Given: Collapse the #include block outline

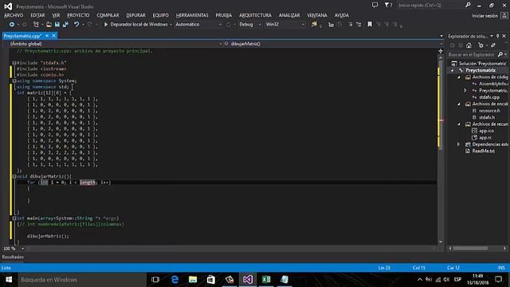Looking at the screenshot, I should pos(14,63).
